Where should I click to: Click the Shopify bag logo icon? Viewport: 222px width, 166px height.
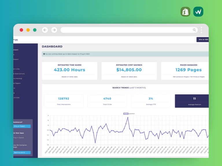(x=185, y=12)
